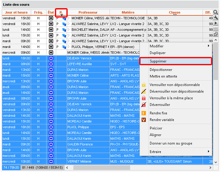This screenshot has width=221, height=172.
Task: Click yellow lock icon Verrouiller non dépositionnable
Action: tap(144, 85)
